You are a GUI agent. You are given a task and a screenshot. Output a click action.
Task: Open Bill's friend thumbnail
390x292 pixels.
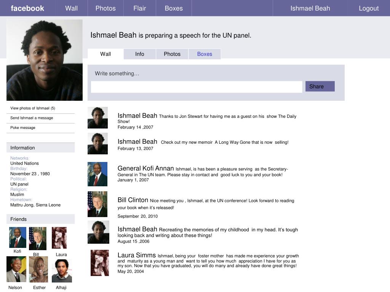pos(38,238)
